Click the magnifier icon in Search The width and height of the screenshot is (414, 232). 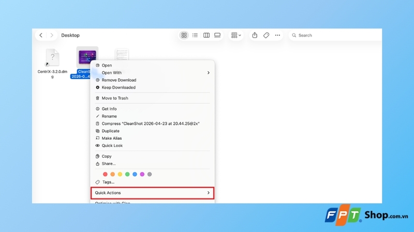294,35
